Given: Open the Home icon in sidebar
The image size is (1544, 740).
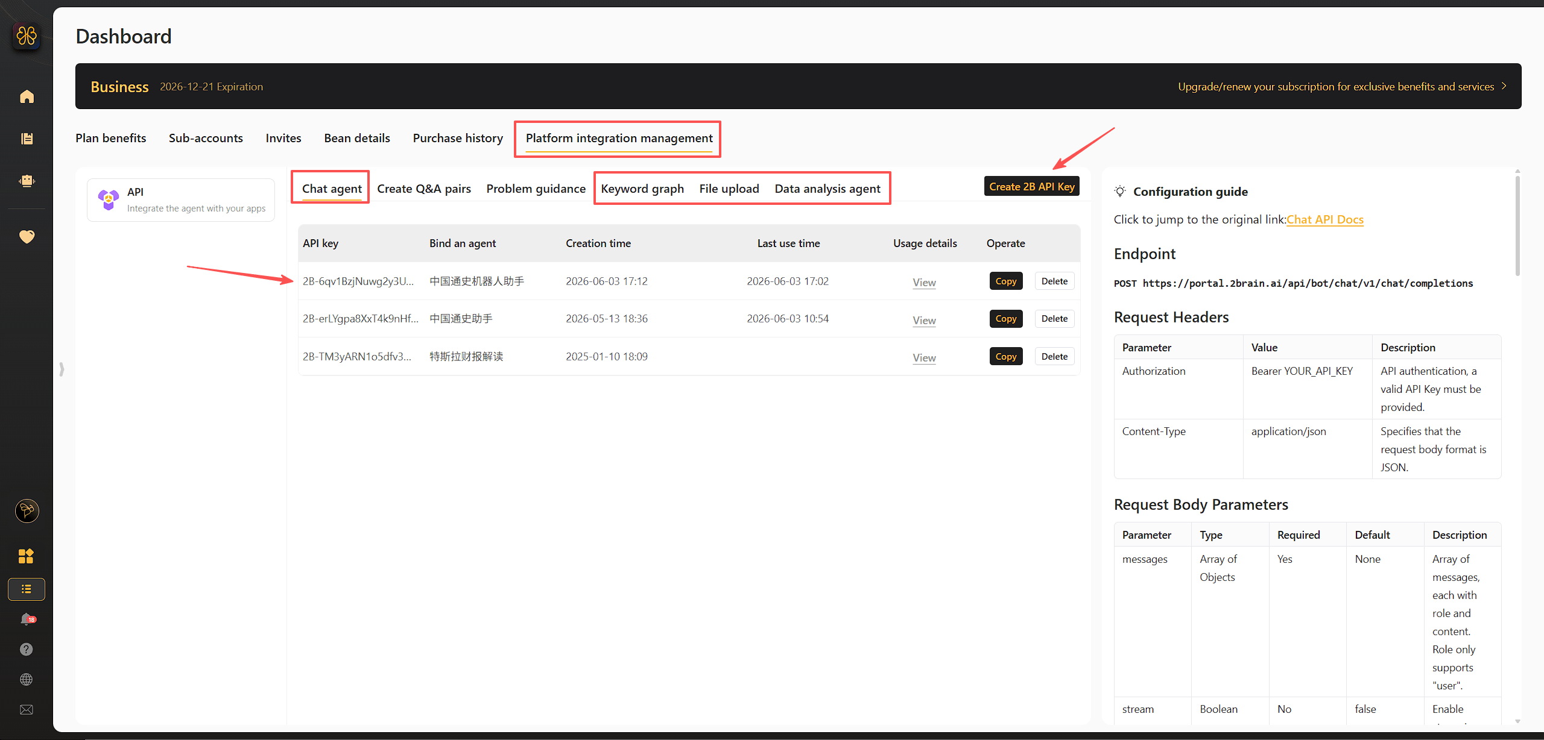Looking at the screenshot, I should (x=27, y=96).
